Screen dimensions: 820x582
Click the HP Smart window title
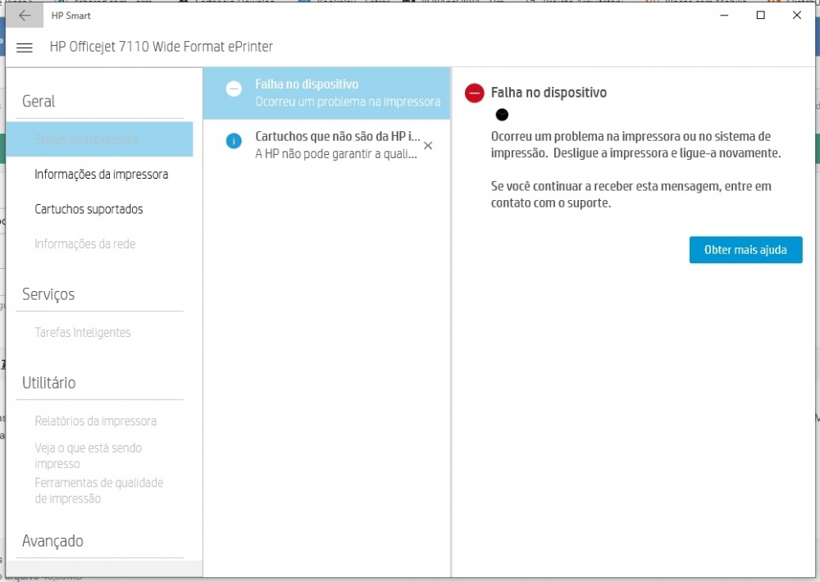[71, 16]
